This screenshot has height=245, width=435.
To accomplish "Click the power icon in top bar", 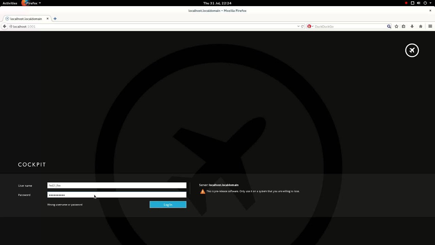I will coord(425,3).
